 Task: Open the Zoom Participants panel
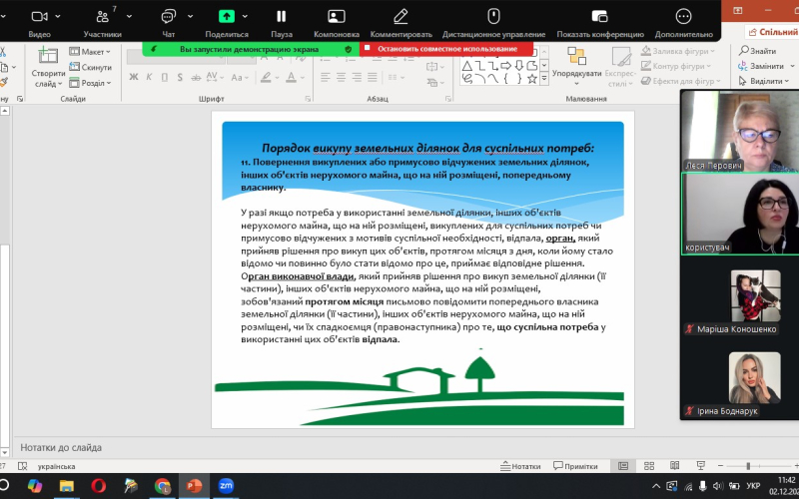103,17
